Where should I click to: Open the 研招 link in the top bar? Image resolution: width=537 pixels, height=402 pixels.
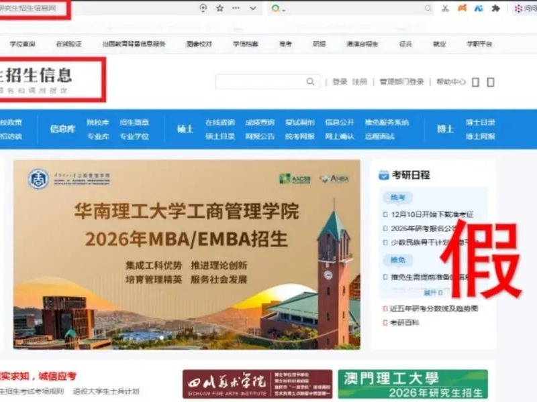(x=320, y=44)
